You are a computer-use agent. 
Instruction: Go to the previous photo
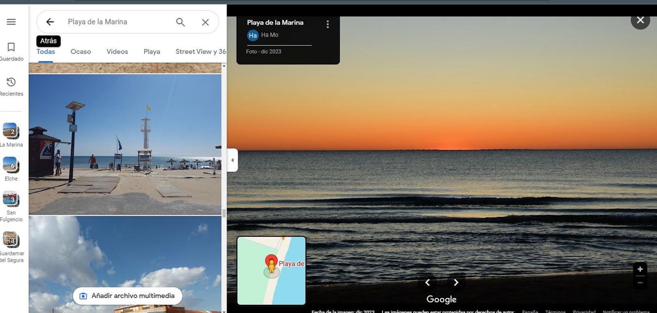427,282
